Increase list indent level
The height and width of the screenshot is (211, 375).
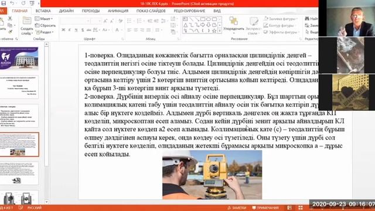click(156, 21)
